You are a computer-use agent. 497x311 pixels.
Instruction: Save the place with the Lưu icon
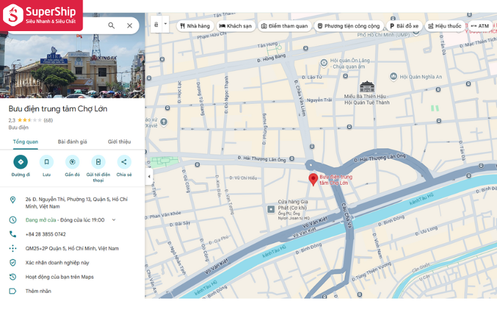click(47, 162)
